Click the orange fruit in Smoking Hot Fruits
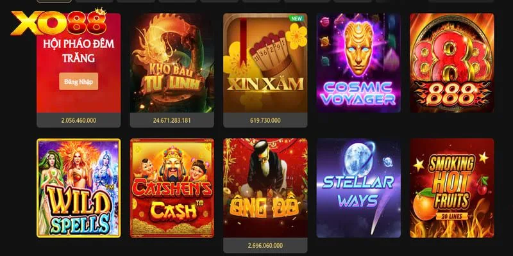This screenshot has width=513, height=256. (425, 206)
